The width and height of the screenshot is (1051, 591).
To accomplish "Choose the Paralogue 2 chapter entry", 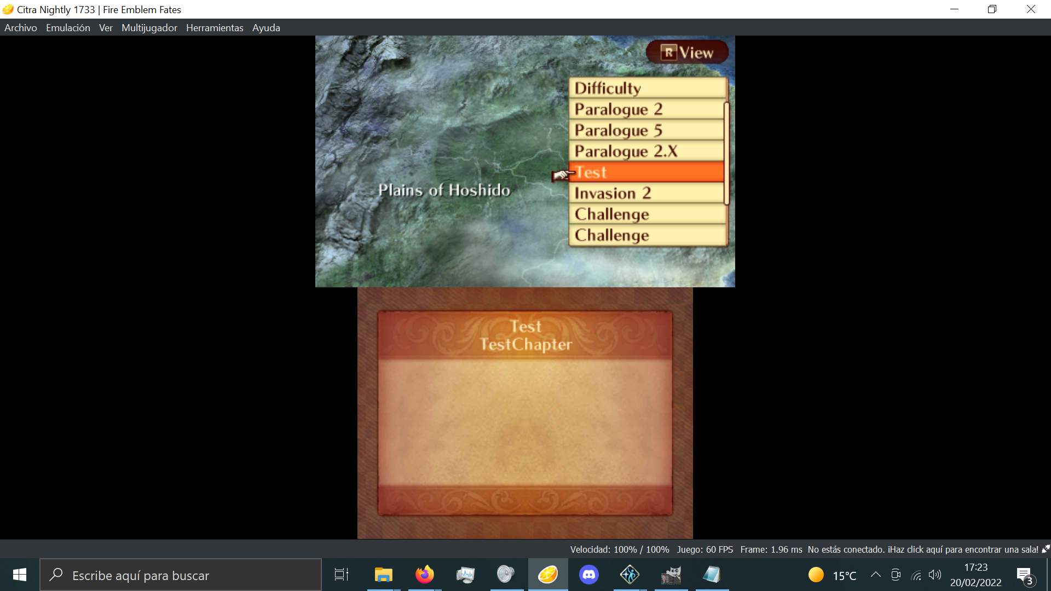I will [646, 109].
